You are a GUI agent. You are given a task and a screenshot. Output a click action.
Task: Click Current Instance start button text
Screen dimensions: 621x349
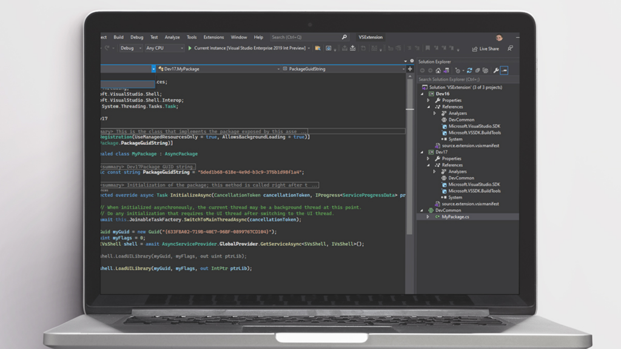249,48
